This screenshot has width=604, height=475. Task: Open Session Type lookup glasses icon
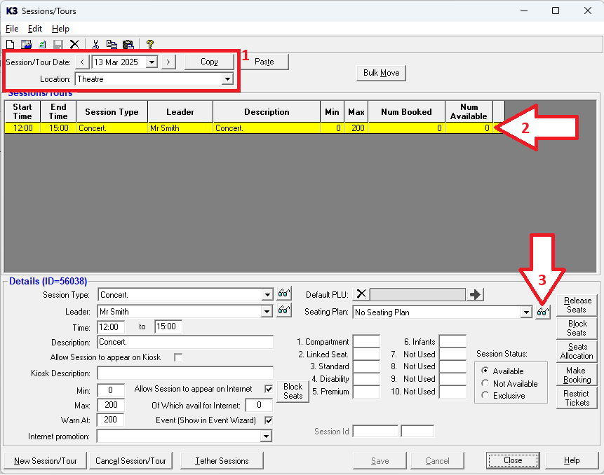click(x=284, y=294)
